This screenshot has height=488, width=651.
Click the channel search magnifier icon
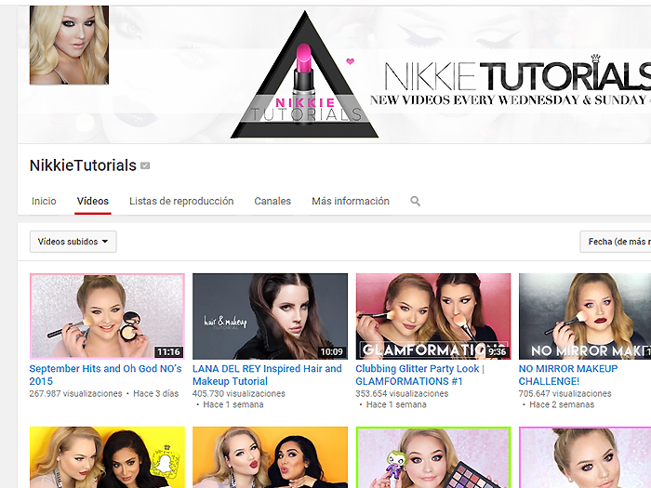click(x=415, y=202)
